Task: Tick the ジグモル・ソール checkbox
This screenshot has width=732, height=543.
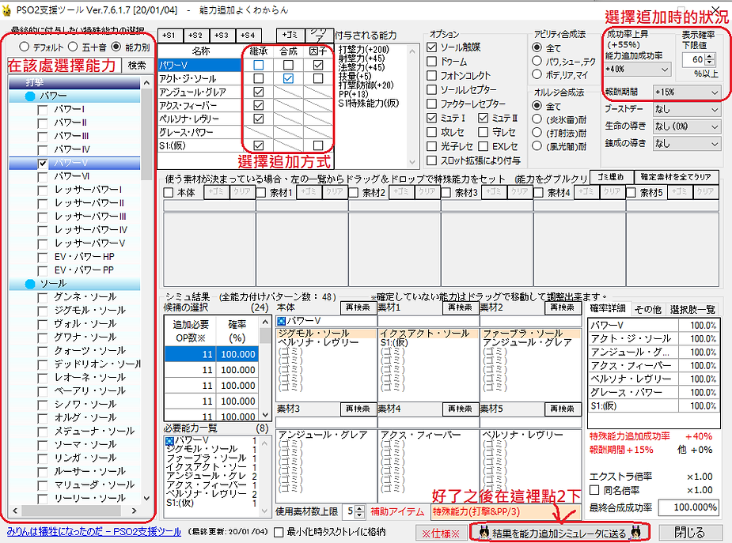Action: pyautogui.click(x=43, y=311)
